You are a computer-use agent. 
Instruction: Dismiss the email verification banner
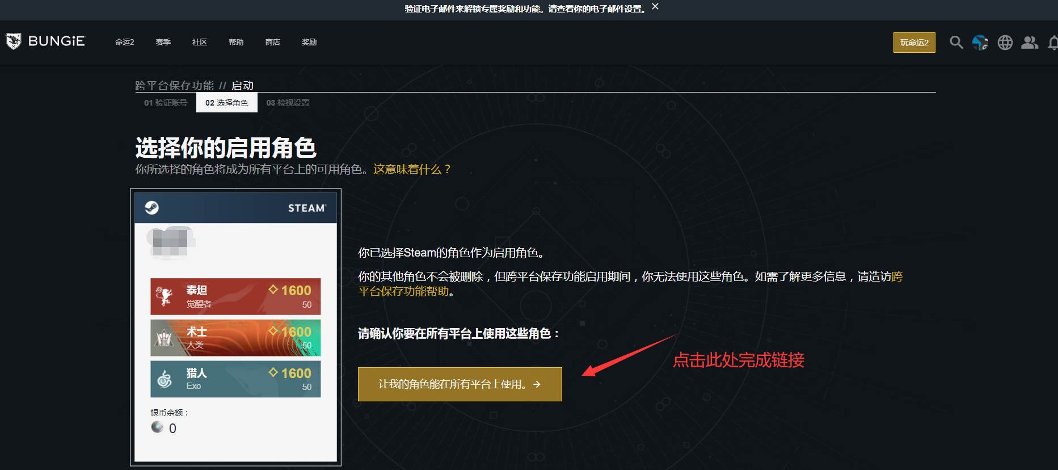(655, 7)
